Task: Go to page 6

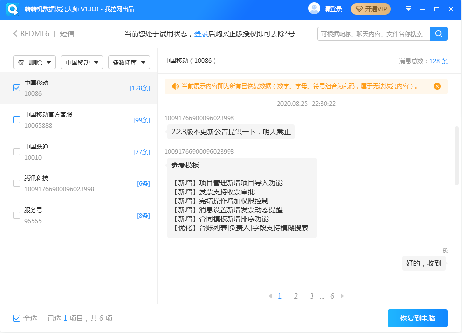Action: click(332, 296)
